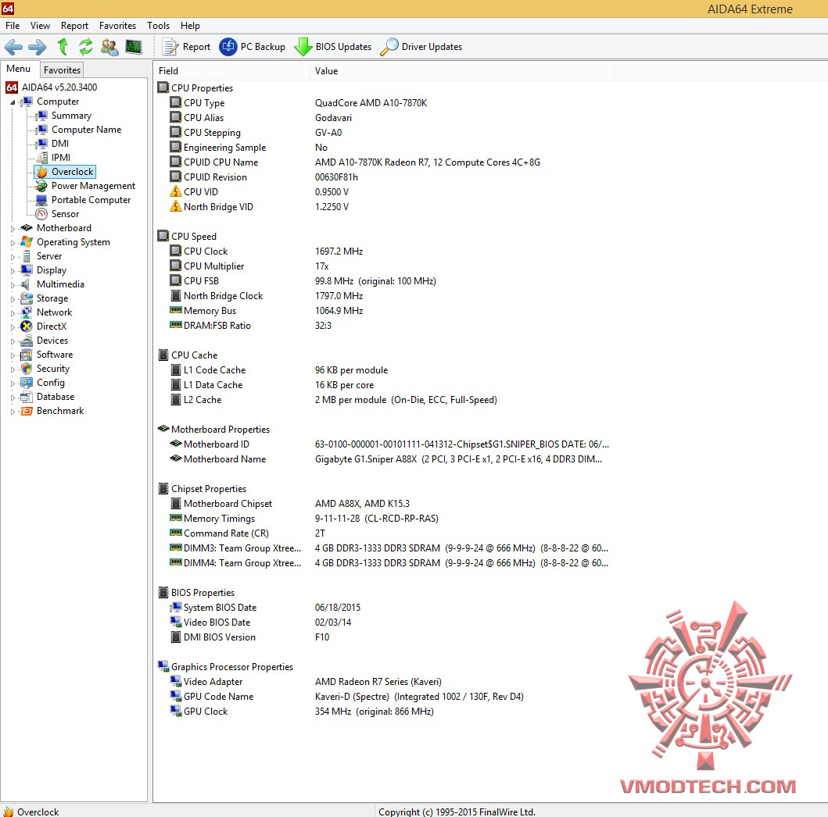Viewport: 828px width, 817px height.
Task: Open the Tools menu
Action: click(x=158, y=25)
